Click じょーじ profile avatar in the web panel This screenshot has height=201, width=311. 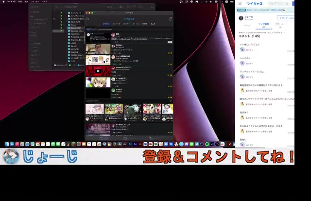(x=241, y=18)
